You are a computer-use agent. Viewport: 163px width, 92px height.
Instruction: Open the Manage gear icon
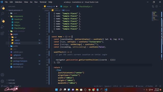point(2,81)
